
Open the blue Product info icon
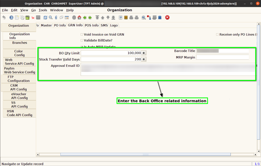pyautogui.click(x=160, y=18)
